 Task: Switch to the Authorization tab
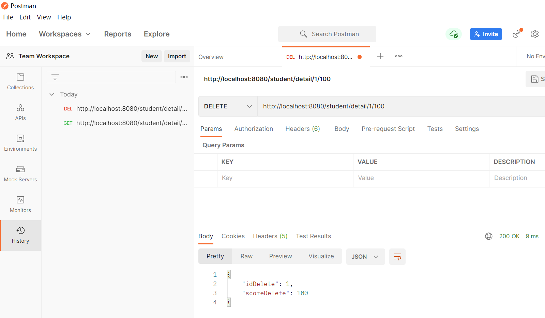pyautogui.click(x=254, y=129)
